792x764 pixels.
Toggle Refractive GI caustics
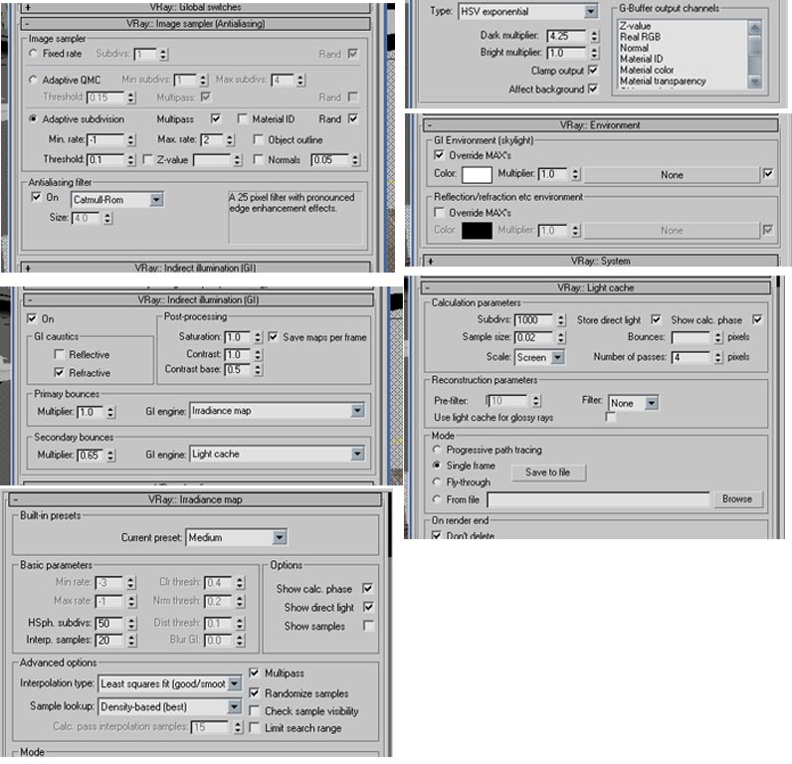click(x=59, y=373)
